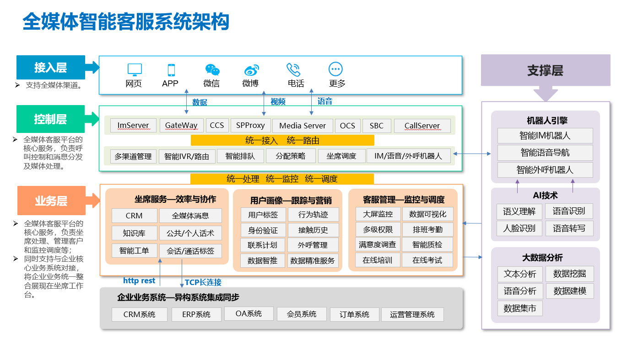Click the 大屏监控 box
The image size is (627, 344).
click(x=378, y=214)
